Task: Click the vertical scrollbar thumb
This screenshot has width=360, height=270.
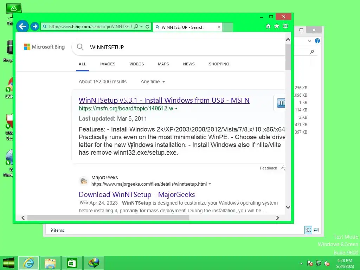Action: 288,57
